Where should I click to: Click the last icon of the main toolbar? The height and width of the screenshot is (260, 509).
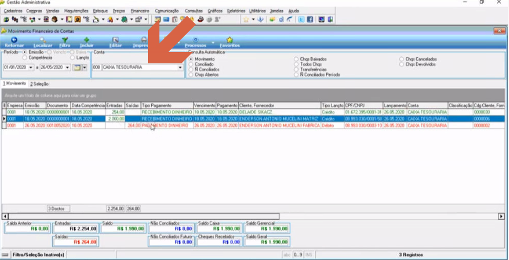pyautogui.click(x=330, y=19)
